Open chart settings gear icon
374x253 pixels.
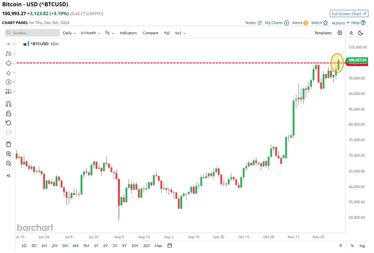pyautogui.click(x=340, y=33)
